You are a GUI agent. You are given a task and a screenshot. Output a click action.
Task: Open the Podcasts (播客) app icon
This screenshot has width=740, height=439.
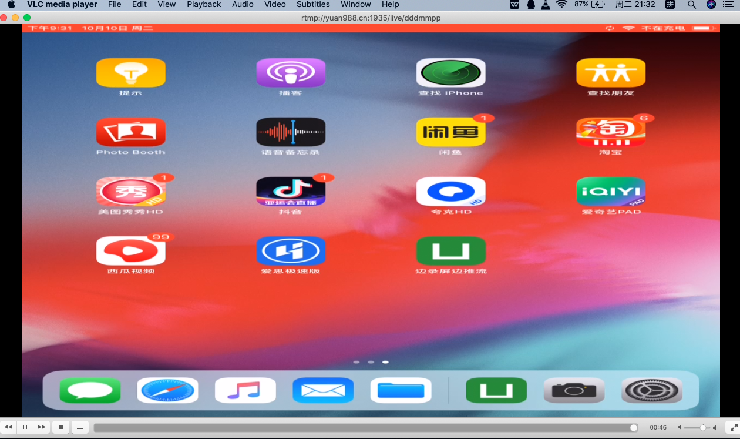tap(291, 73)
